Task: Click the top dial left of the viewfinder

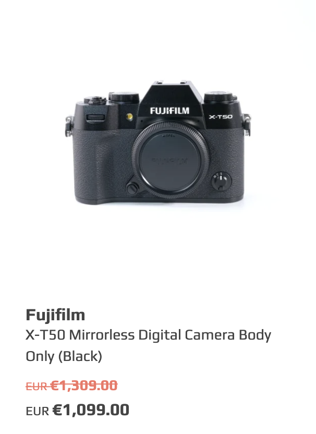Action: click(x=124, y=97)
